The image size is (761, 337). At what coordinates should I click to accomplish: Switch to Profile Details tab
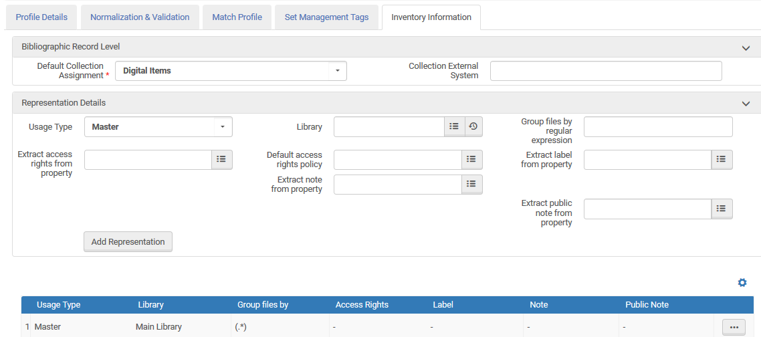[41, 17]
